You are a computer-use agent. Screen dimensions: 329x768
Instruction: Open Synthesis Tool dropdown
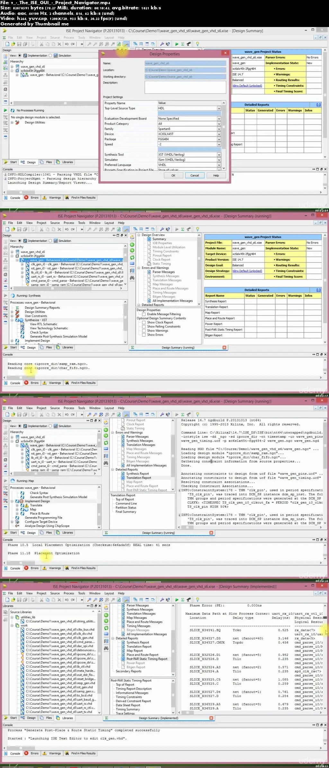219,155
